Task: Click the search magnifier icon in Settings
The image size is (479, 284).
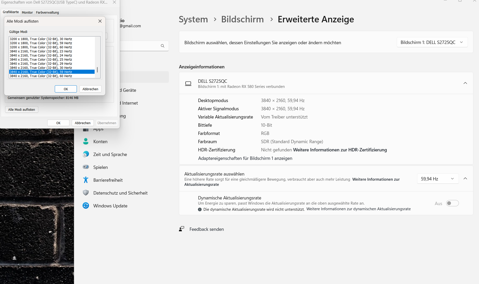Action: pos(162,46)
